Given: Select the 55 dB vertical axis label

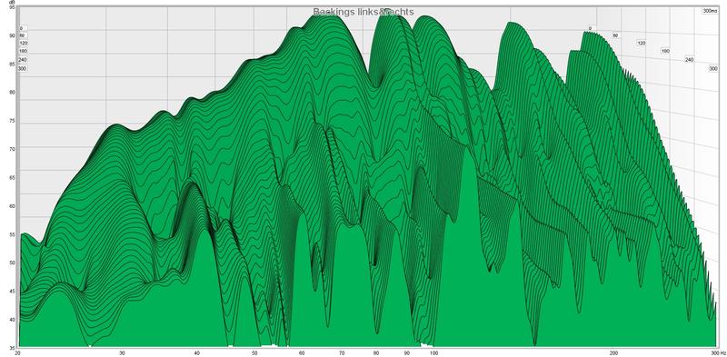Looking at the screenshot, I should pos(12,234).
